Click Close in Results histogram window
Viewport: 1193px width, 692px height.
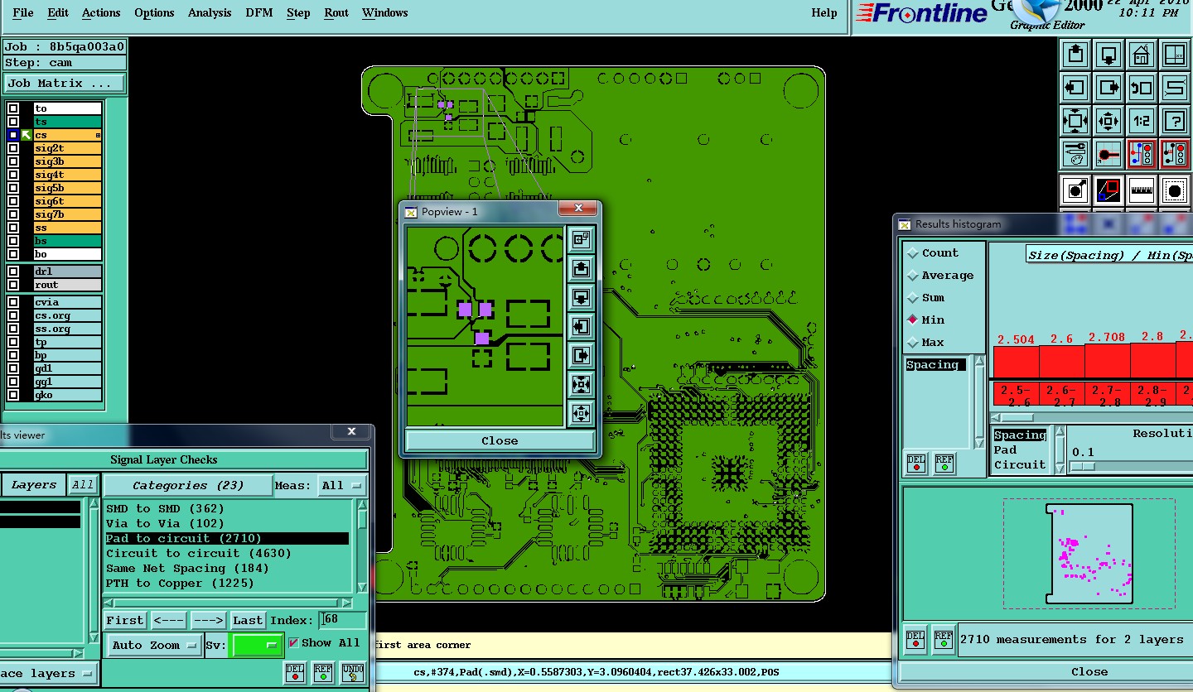(1089, 671)
